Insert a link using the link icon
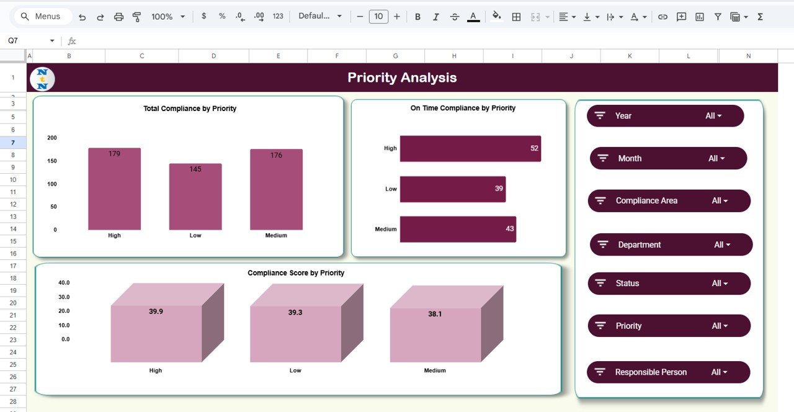Image resolution: width=794 pixels, height=412 pixels. tap(663, 17)
